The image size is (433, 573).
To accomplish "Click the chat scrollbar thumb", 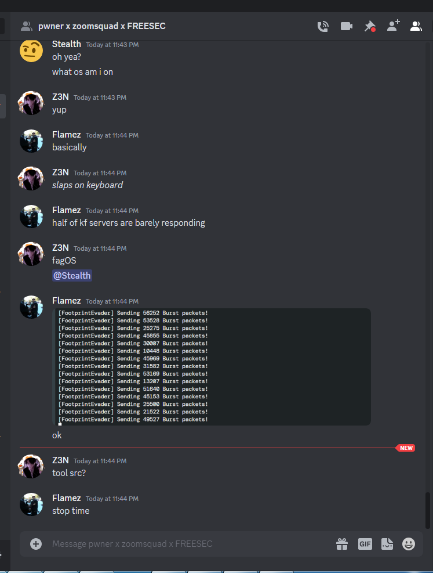I will [428, 510].
